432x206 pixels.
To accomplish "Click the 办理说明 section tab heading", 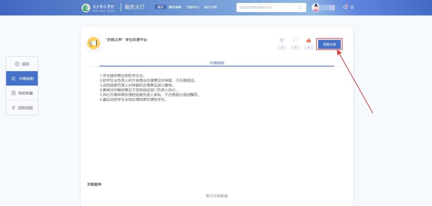I will click(217, 63).
